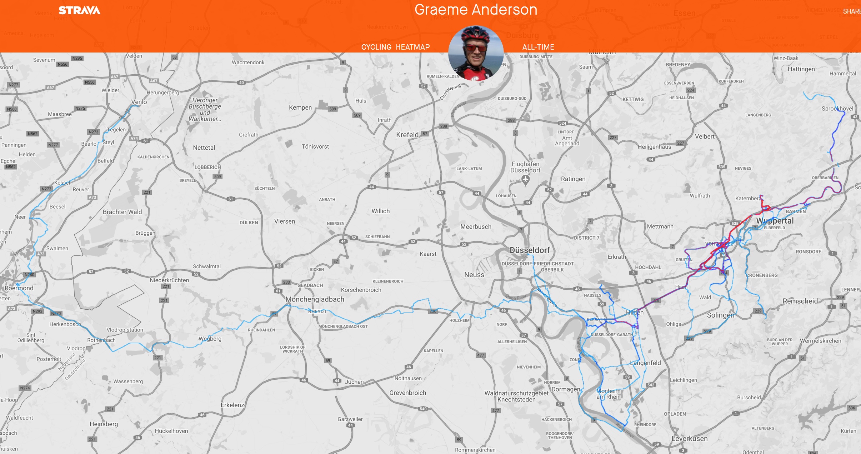Click the Venlo town label
The image size is (861, 454).
139,102
